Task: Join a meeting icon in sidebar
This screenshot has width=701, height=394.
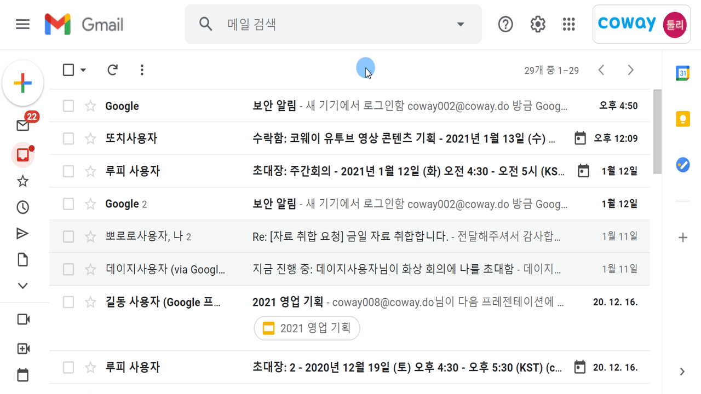Action: point(23,349)
